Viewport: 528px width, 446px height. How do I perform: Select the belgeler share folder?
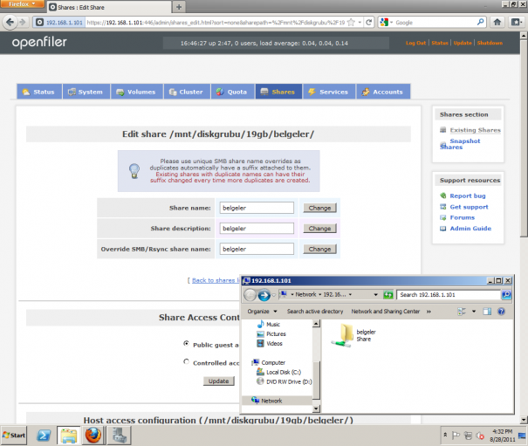(353, 335)
